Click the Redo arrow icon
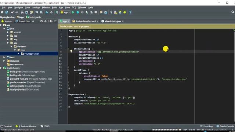This screenshot has width=235, height=132. [17, 12]
